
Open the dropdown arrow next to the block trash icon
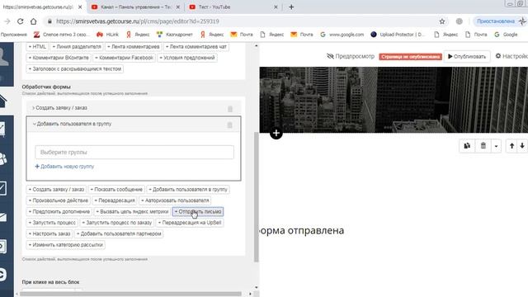coord(496,146)
